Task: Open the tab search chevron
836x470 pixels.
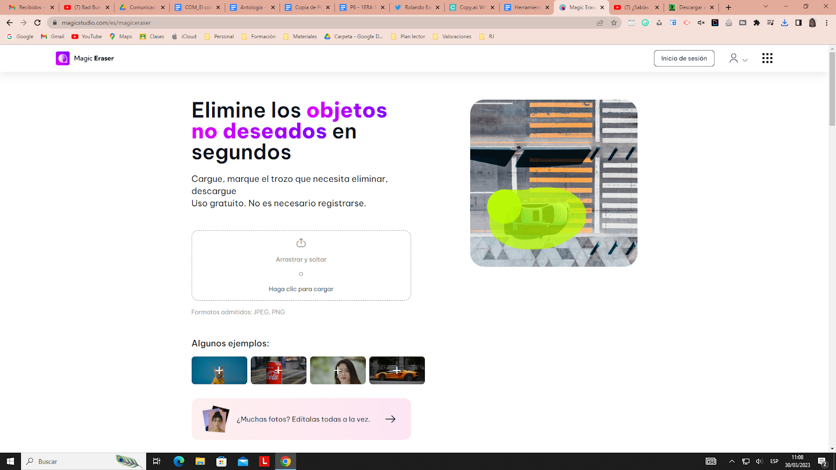Action: [765, 7]
